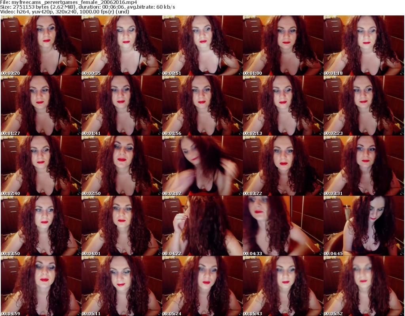The width and height of the screenshot is (405, 316).
Task: Choose the thumbnail timestamped 00:04:01
Action: coord(122,226)
